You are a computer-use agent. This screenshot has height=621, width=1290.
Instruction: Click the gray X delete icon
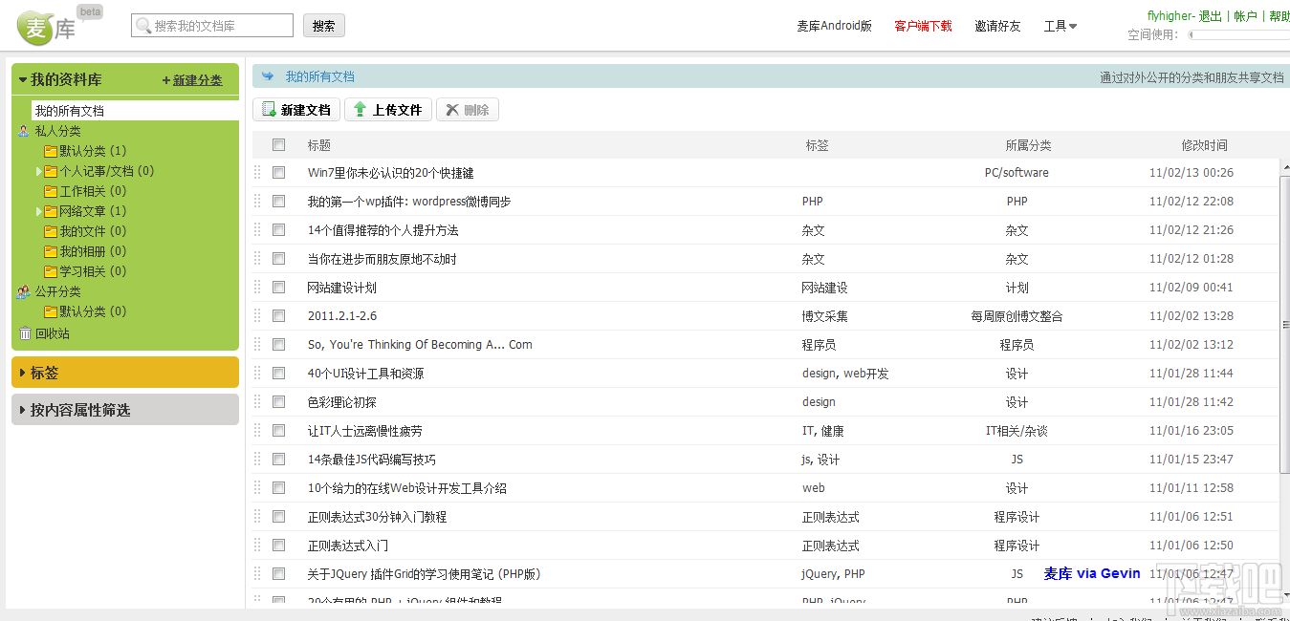point(452,110)
